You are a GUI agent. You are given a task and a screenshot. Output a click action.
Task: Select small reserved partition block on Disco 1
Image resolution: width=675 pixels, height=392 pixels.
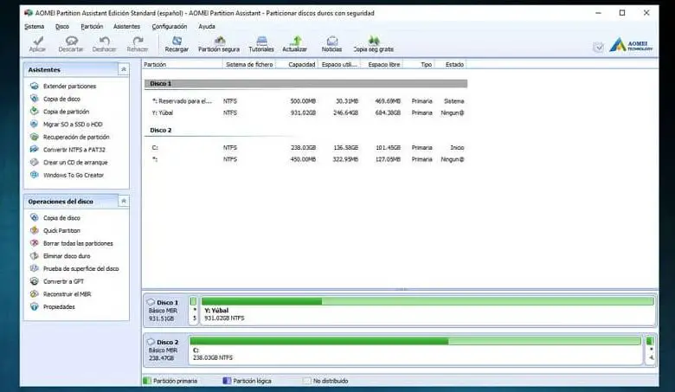pos(194,310)
